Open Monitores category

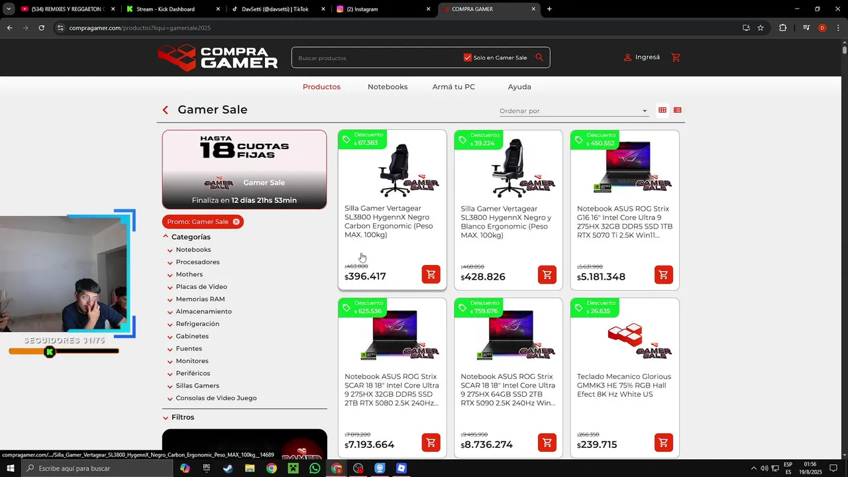point(192,361)
